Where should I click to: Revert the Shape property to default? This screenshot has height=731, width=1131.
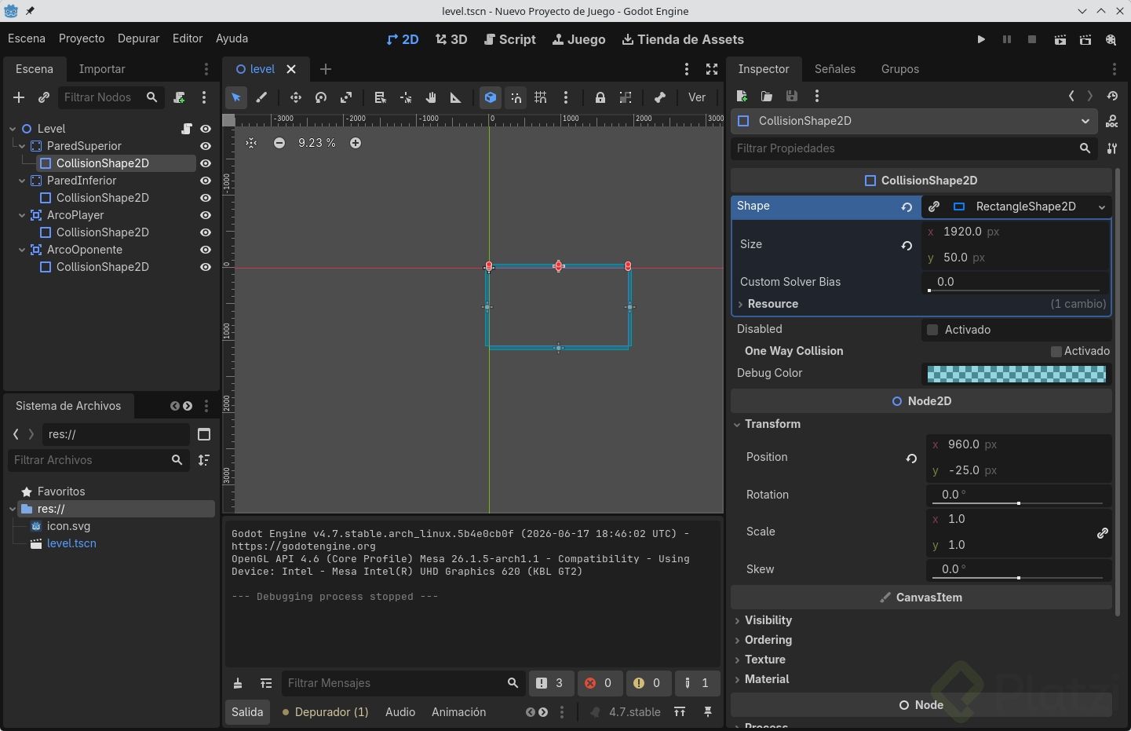tap(907, 207)
